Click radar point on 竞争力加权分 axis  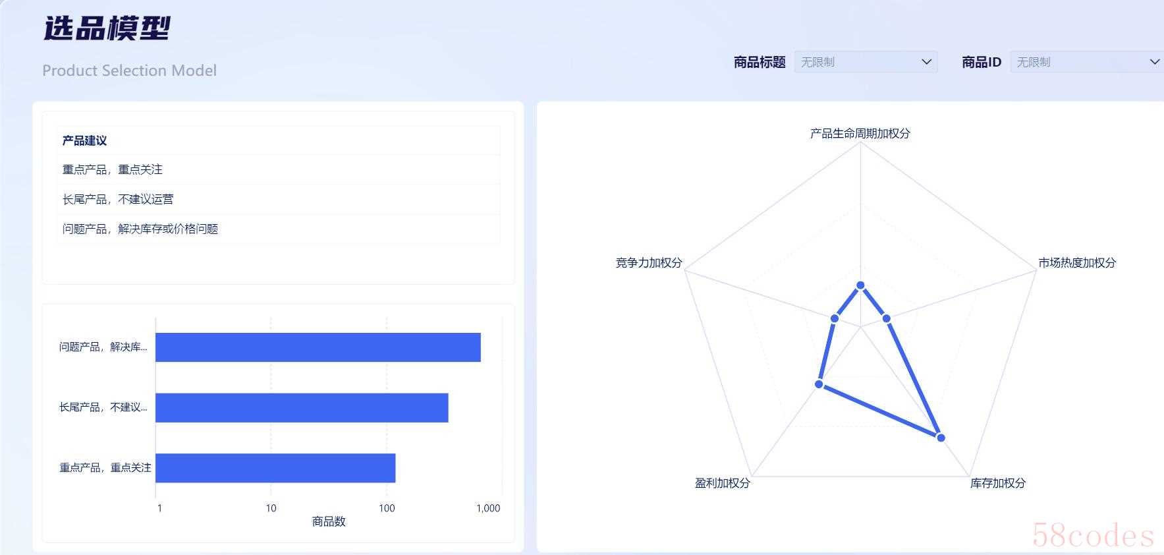pyautogui.click(x=835, y=318)
